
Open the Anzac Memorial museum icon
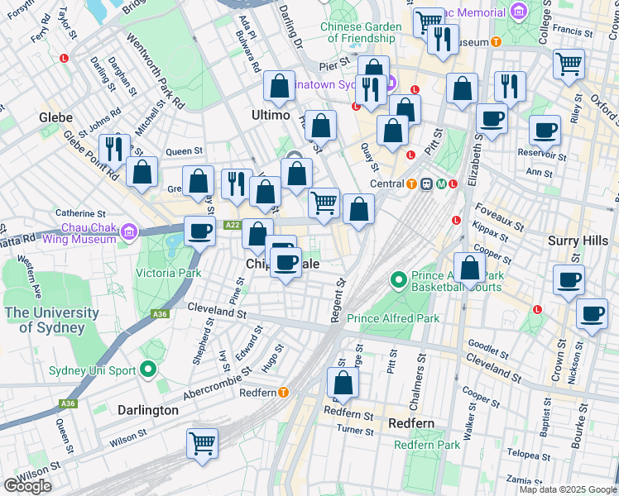[518, 12]
